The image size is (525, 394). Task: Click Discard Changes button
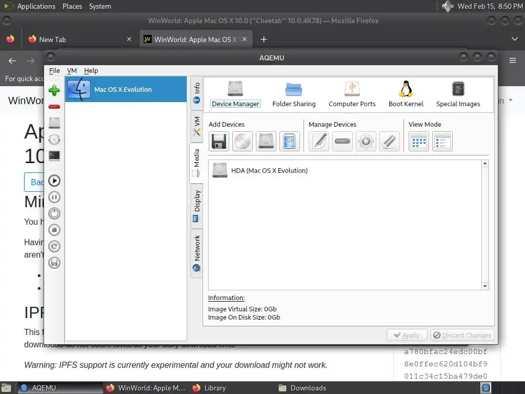[462, 336]
